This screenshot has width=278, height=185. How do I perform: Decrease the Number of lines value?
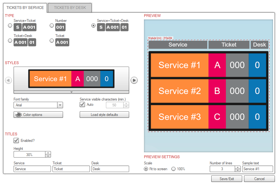click(x=238, y=170)
